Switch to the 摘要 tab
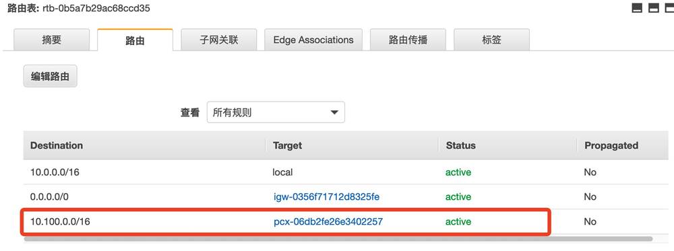 pyautogui.click(x=52, y=40)
